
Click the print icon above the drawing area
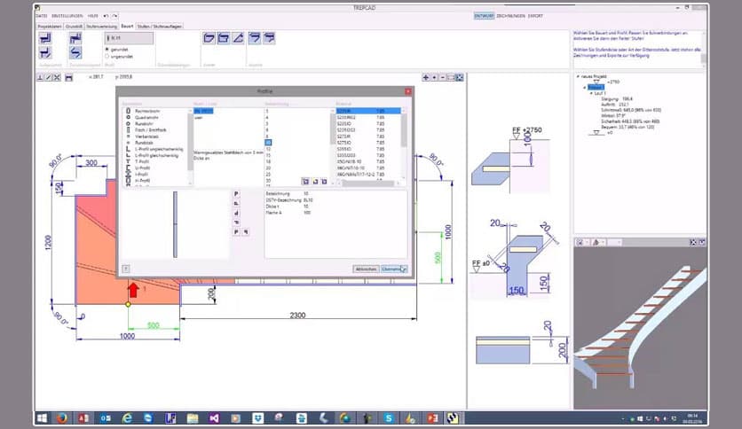pyautogui.click(x=68, y=77)
